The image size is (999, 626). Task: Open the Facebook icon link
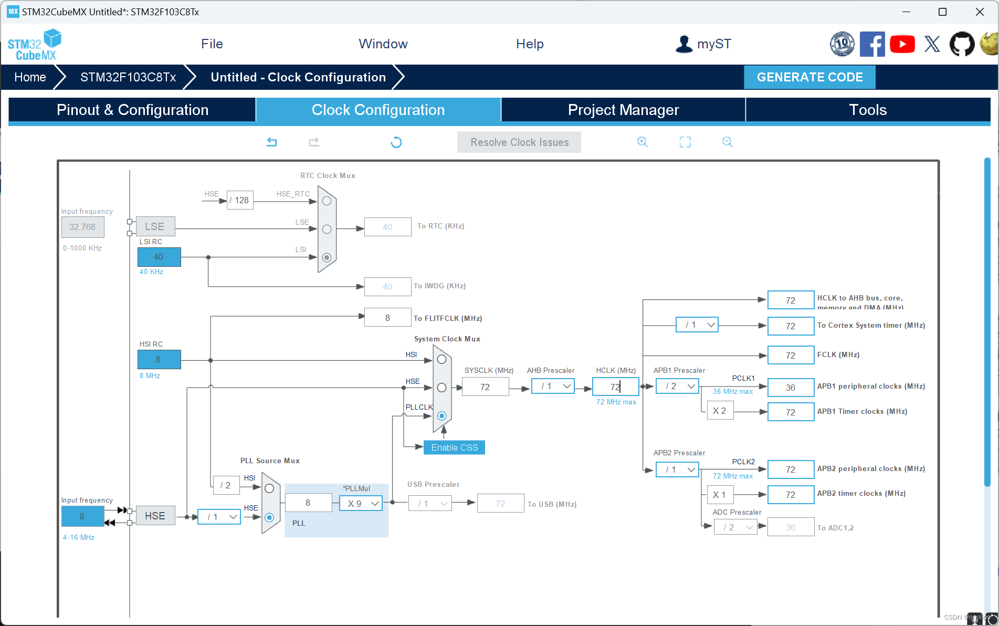pos(872,44)
